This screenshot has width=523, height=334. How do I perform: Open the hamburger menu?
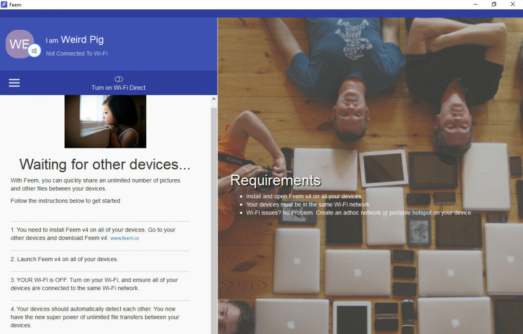tap(14, 83)
